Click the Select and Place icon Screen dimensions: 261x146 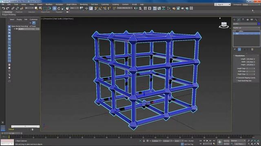67,8
